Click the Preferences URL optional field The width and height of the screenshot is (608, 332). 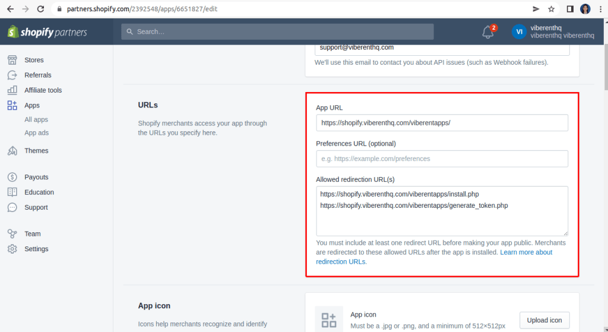pos(442,159)
